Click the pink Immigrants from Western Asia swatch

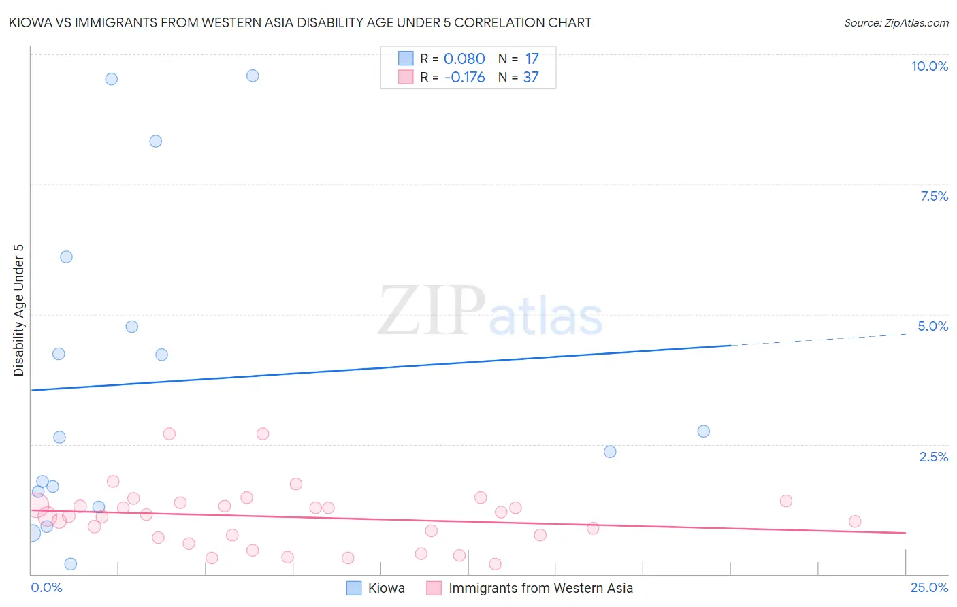tap(434, 588)
